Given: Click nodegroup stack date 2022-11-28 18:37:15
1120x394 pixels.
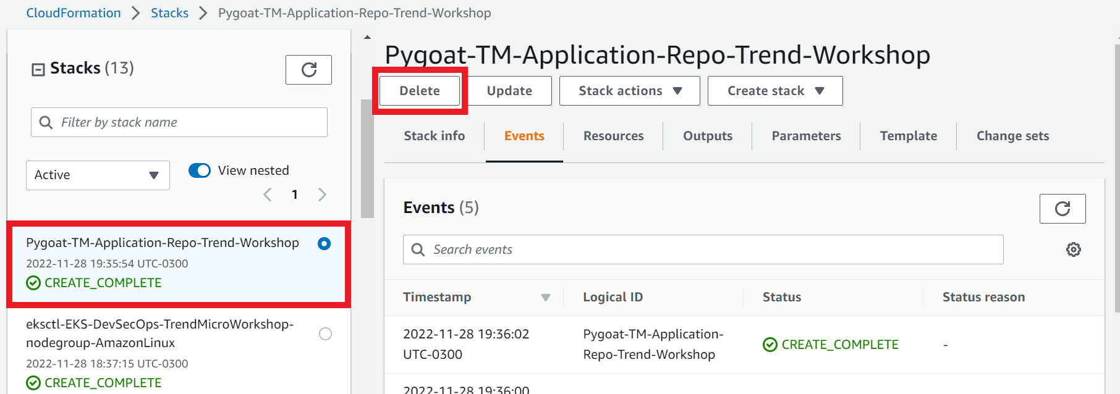Looking at the screenshot, I should point(107,364).
